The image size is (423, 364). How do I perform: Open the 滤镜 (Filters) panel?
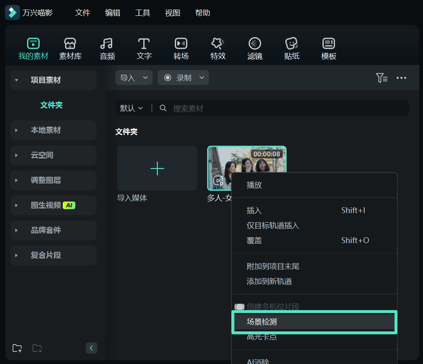[x=254, y=48]
